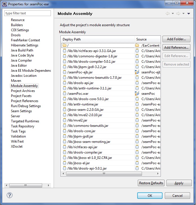
Task: Click the table scrollbar right arrow
Action: (x=158, y=174)
